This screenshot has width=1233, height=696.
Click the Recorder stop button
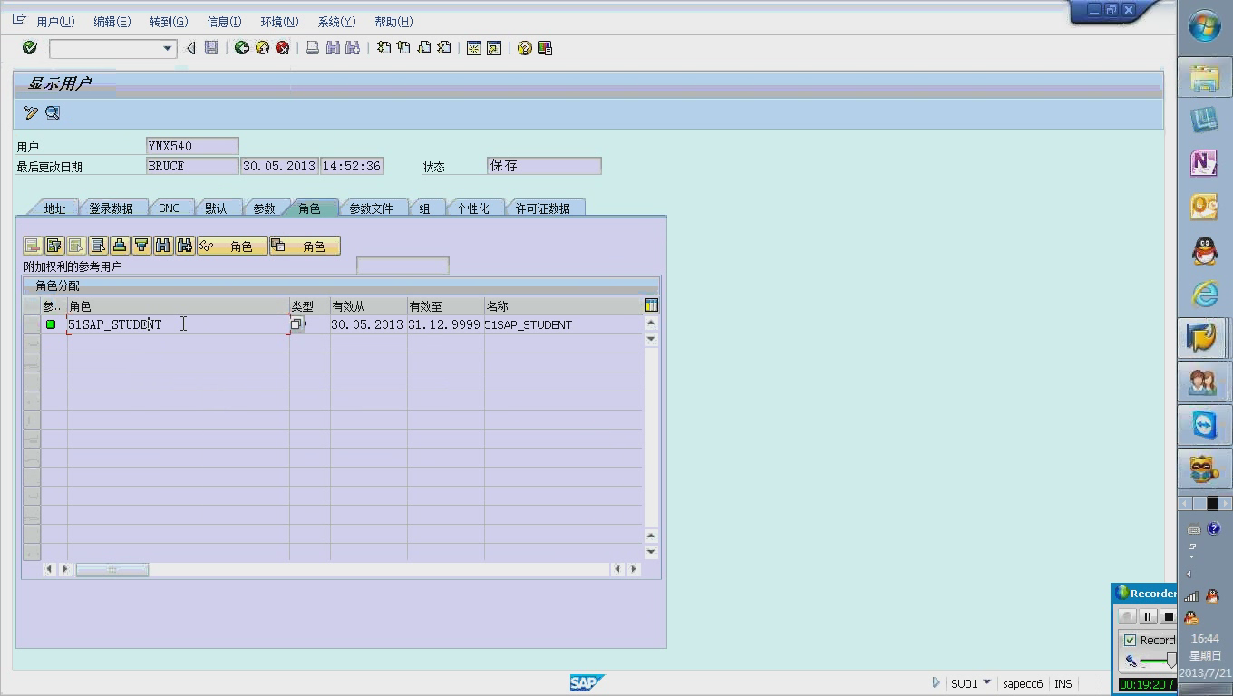(x=1168, y=616)
